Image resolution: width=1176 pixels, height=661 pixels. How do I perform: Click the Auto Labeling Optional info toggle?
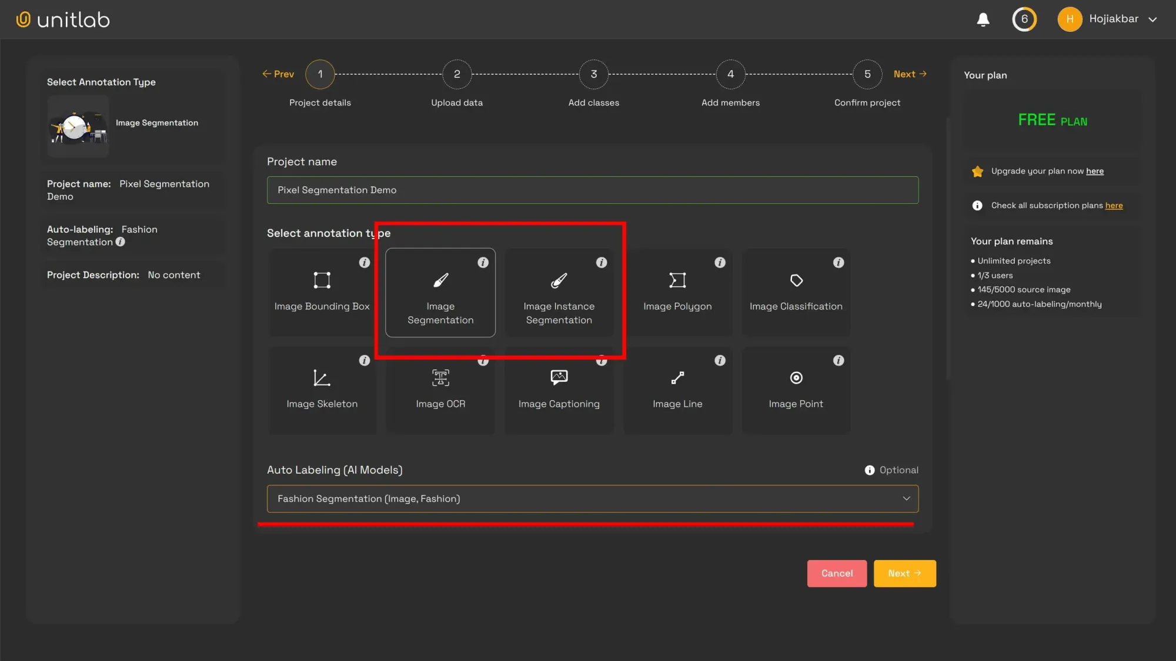868,469
